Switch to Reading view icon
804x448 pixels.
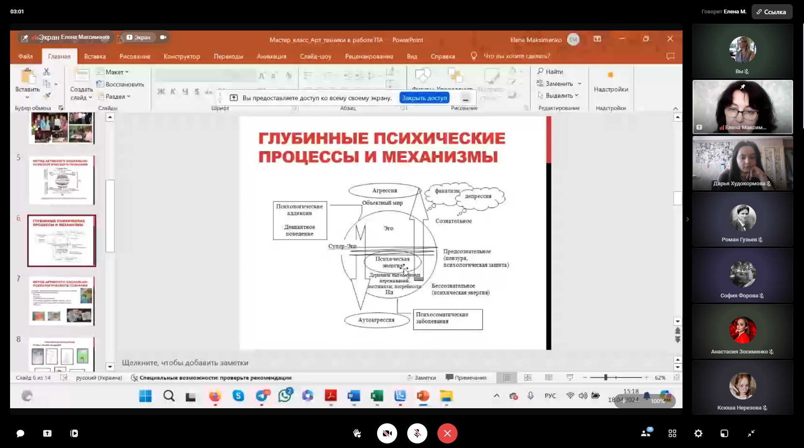click(549, 378)
